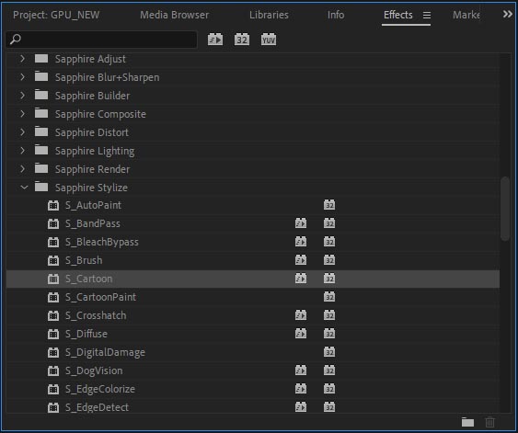This screenshot has height=433, width=518.
Task: Click the S_Brush effect icon
Action: tap(53, 260)
